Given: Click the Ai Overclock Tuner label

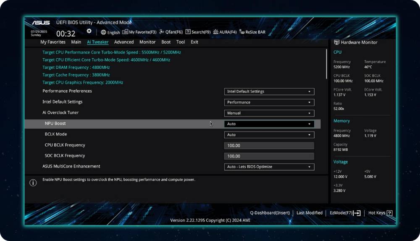Looking at the screenshot, I should 60,112.
